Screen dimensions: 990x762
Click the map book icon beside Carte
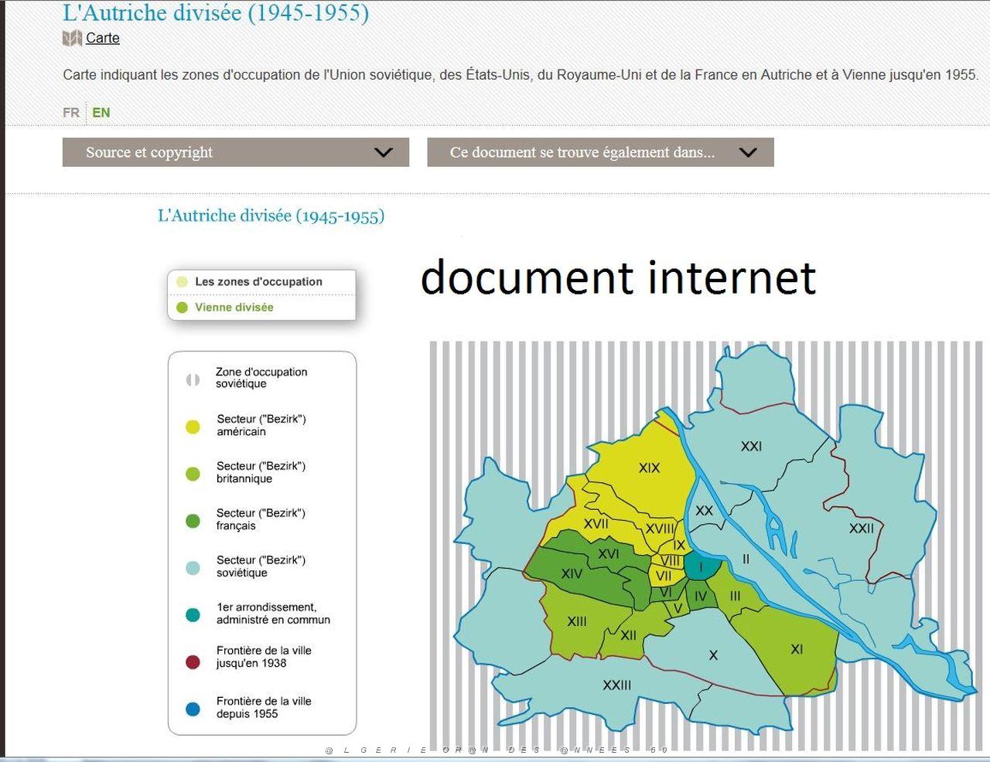[x=72, y=38]
